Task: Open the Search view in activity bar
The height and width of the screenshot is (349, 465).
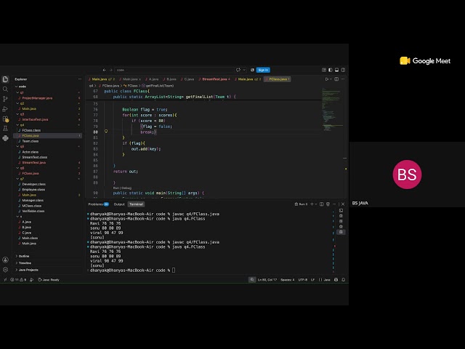Action: 5,89
